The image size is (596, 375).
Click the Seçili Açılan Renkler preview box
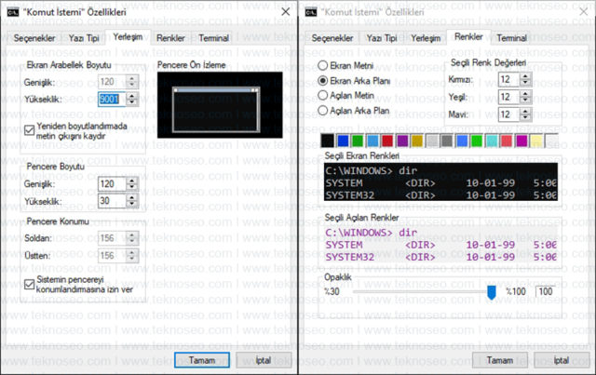440,245
